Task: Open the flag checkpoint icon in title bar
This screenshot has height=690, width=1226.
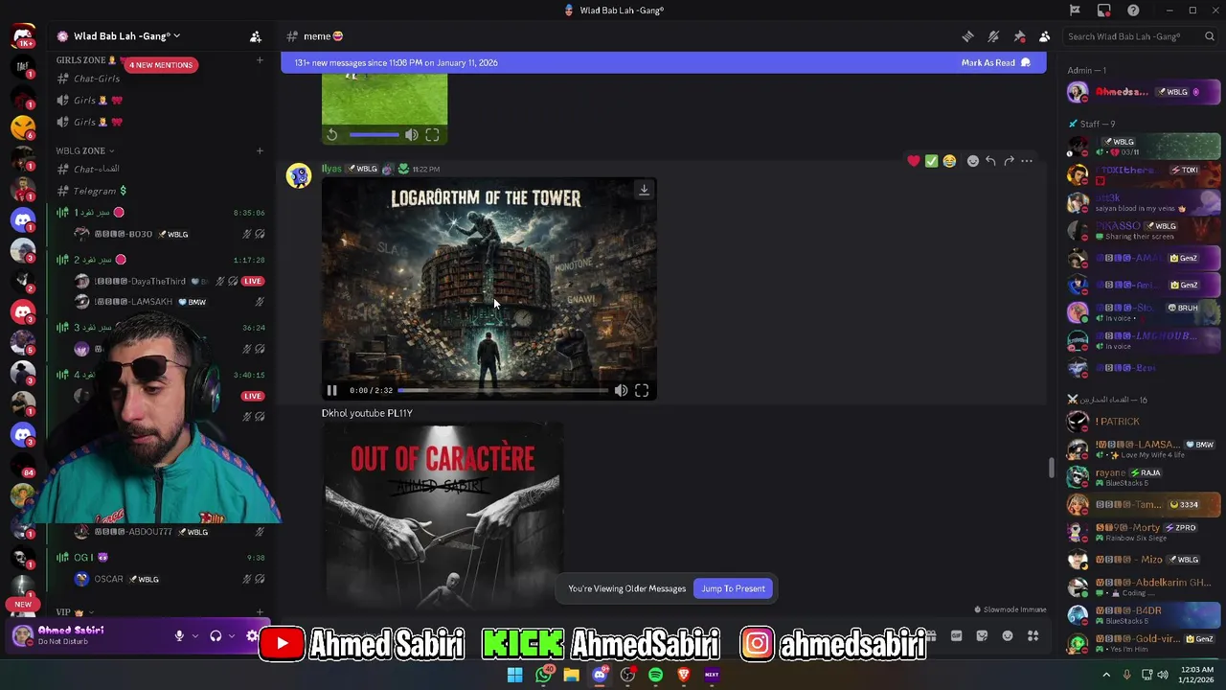Action: (x=1075, y=11)
